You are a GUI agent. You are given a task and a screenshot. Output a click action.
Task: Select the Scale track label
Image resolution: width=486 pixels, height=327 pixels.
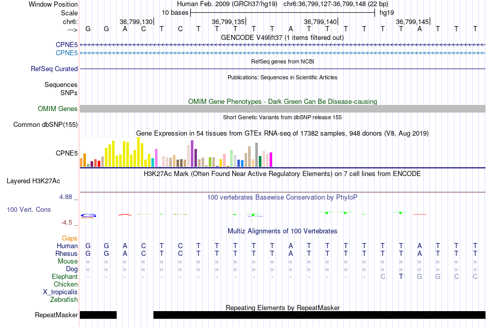[69, 13]
